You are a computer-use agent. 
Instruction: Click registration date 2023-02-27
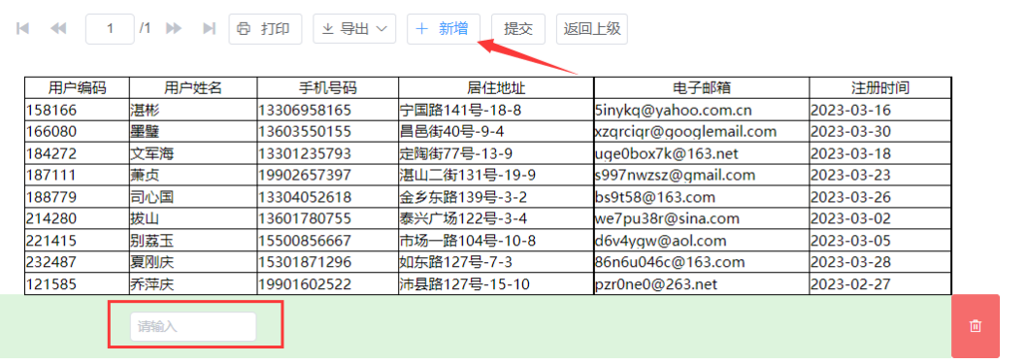tap(879, 284)
